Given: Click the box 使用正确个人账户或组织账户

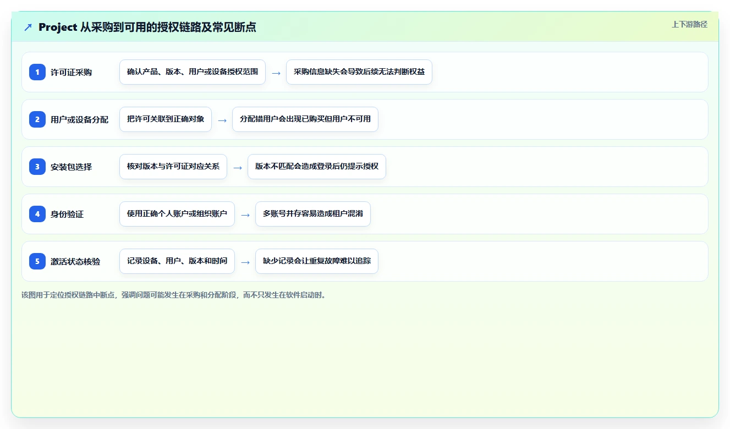Looking at the screenshot, I should (177, 214).
